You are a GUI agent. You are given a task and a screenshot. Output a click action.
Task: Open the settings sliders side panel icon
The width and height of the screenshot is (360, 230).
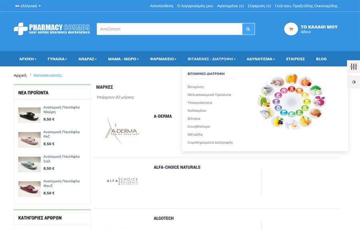[x=354, y=67]
